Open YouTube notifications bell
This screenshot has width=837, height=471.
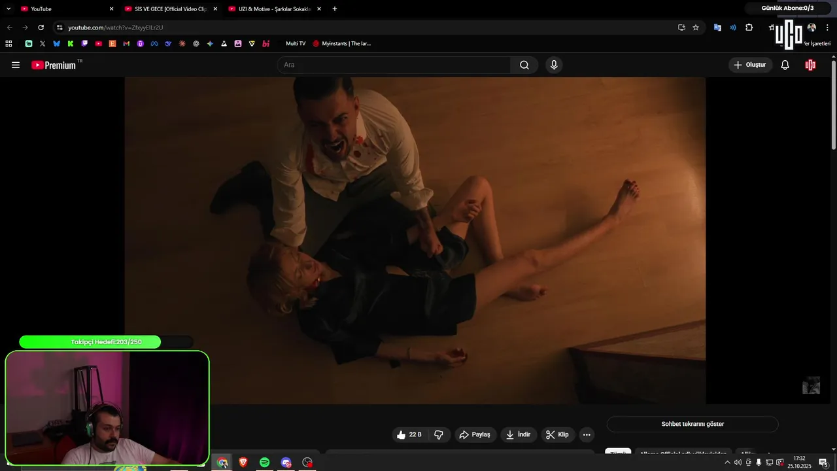coord(785,65)
